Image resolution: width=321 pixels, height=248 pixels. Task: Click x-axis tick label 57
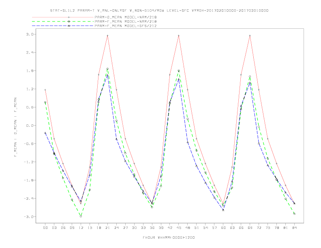(214, 228)
